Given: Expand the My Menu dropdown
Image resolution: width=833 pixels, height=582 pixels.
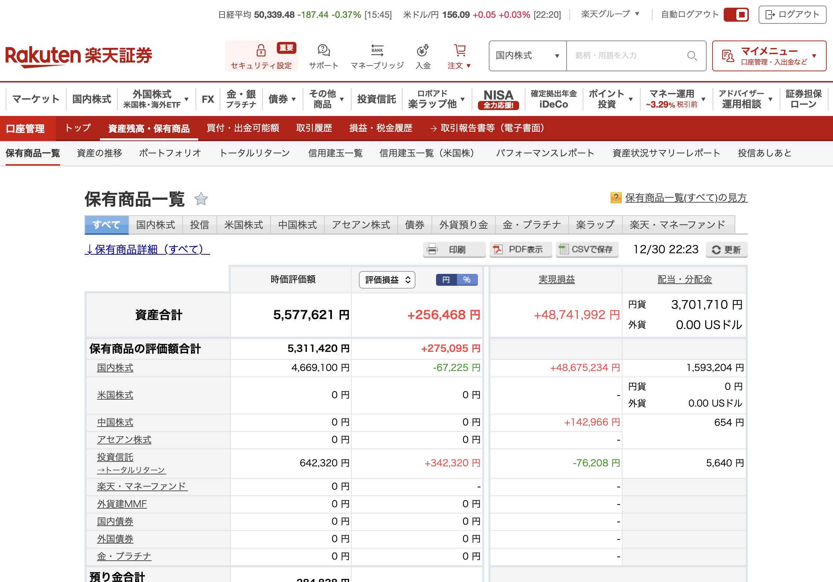Looking at the screenshot, I should point(769,56).
